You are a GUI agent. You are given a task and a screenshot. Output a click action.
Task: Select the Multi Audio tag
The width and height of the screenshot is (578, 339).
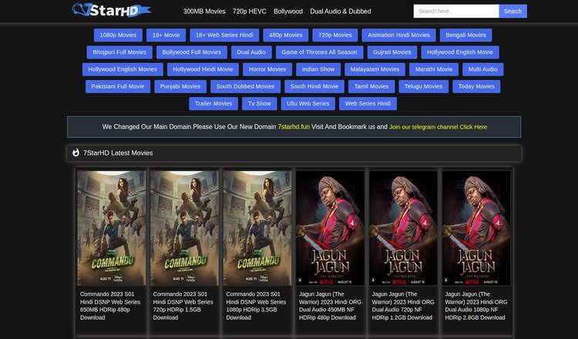point(483,69)
